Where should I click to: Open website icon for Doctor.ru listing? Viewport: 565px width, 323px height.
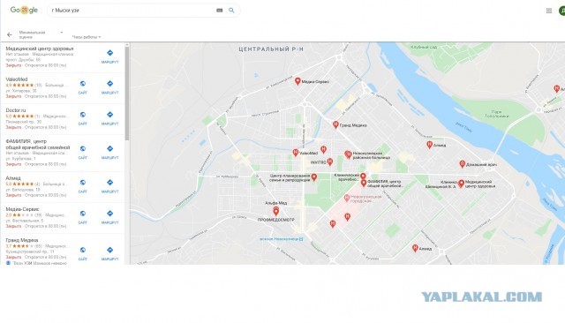pos(82,115)
